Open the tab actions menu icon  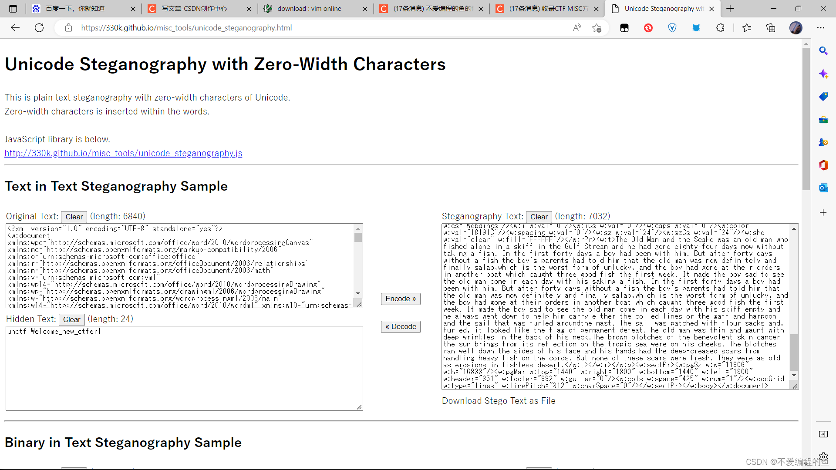(13, 9)
